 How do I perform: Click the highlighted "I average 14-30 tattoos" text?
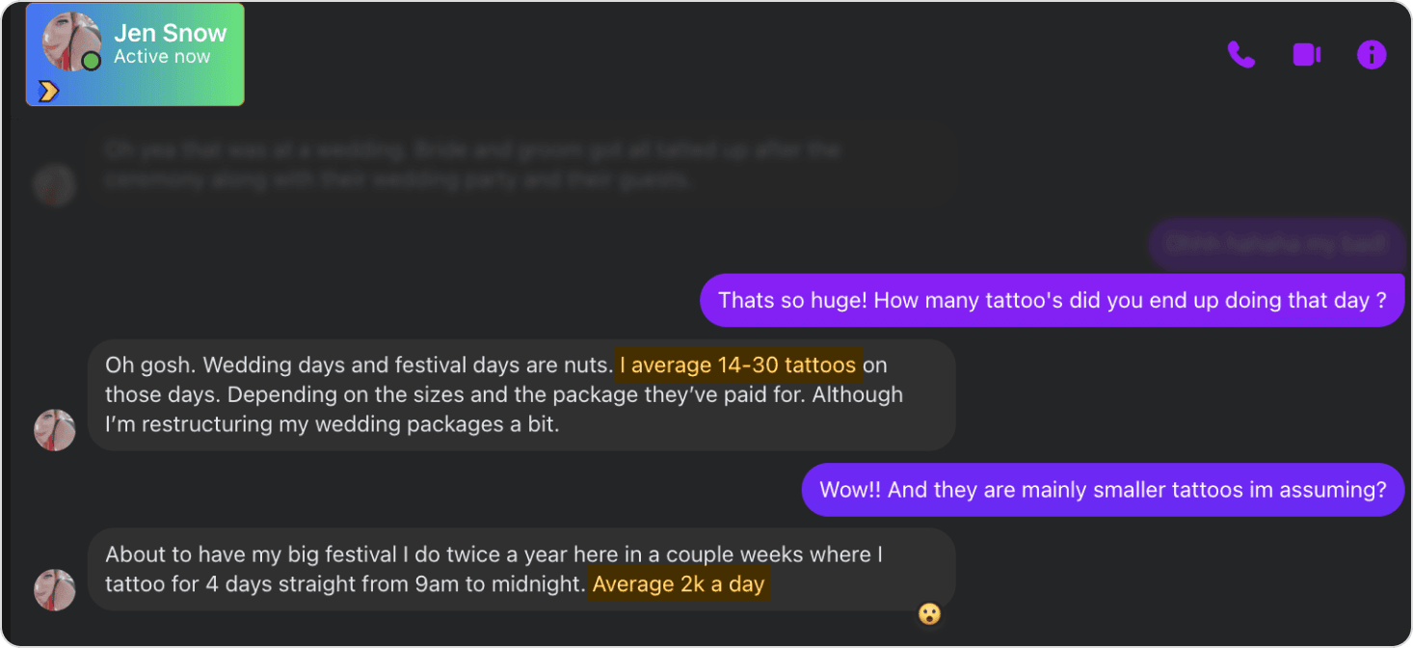pyautogui.click(x=737, y=365)
